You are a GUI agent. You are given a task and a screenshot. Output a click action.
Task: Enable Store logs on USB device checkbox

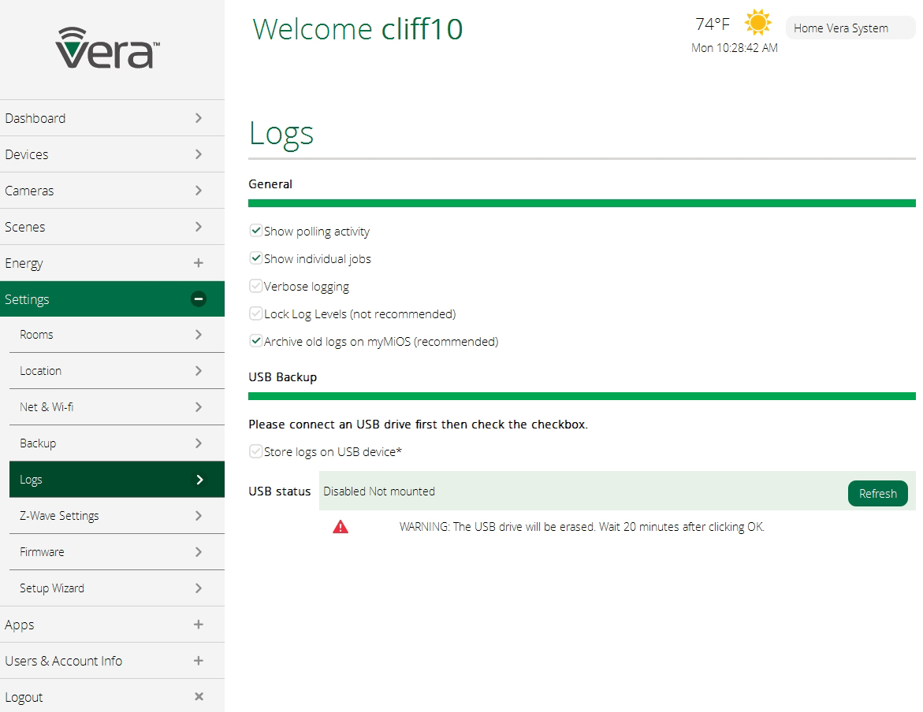coord(255,451)
